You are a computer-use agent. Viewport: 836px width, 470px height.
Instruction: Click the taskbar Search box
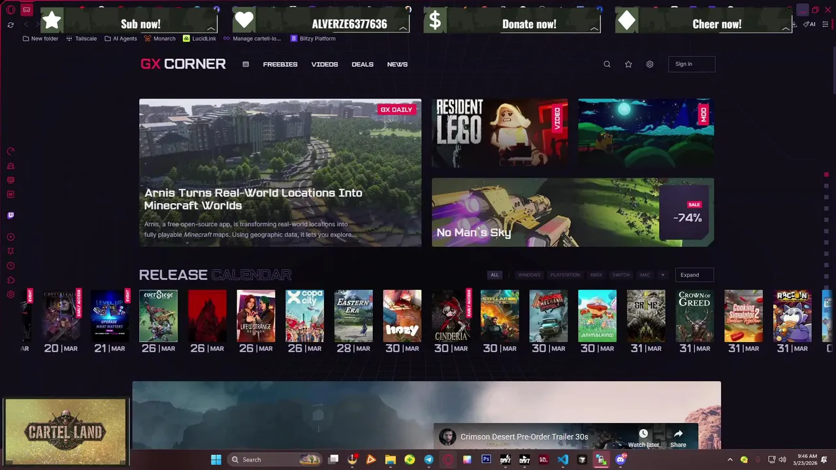click(275, 460)
